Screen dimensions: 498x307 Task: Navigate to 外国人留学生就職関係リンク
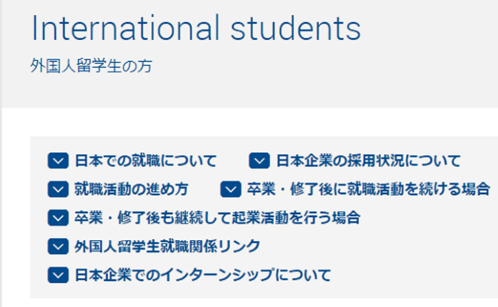166,246
